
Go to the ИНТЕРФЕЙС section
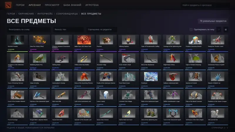45,13
